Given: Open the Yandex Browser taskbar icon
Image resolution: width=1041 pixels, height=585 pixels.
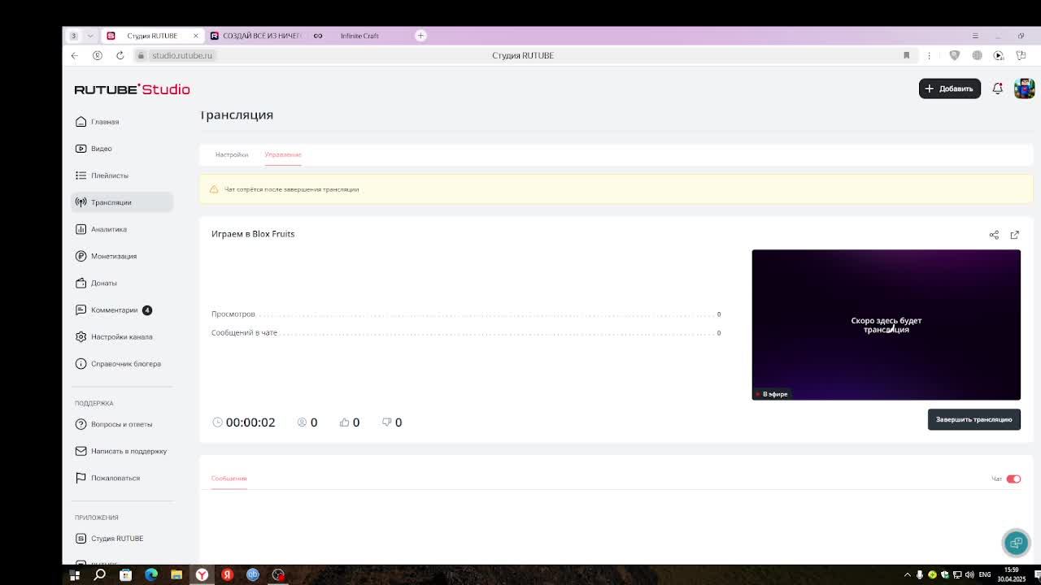Looking at the screenshot, I should pos(202,575).
